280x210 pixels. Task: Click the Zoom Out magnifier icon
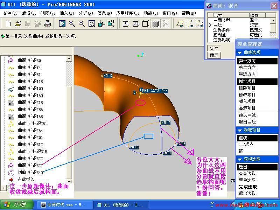click(82, 24)
